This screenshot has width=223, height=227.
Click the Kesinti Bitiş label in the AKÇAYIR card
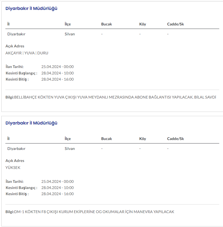[17, 79]
